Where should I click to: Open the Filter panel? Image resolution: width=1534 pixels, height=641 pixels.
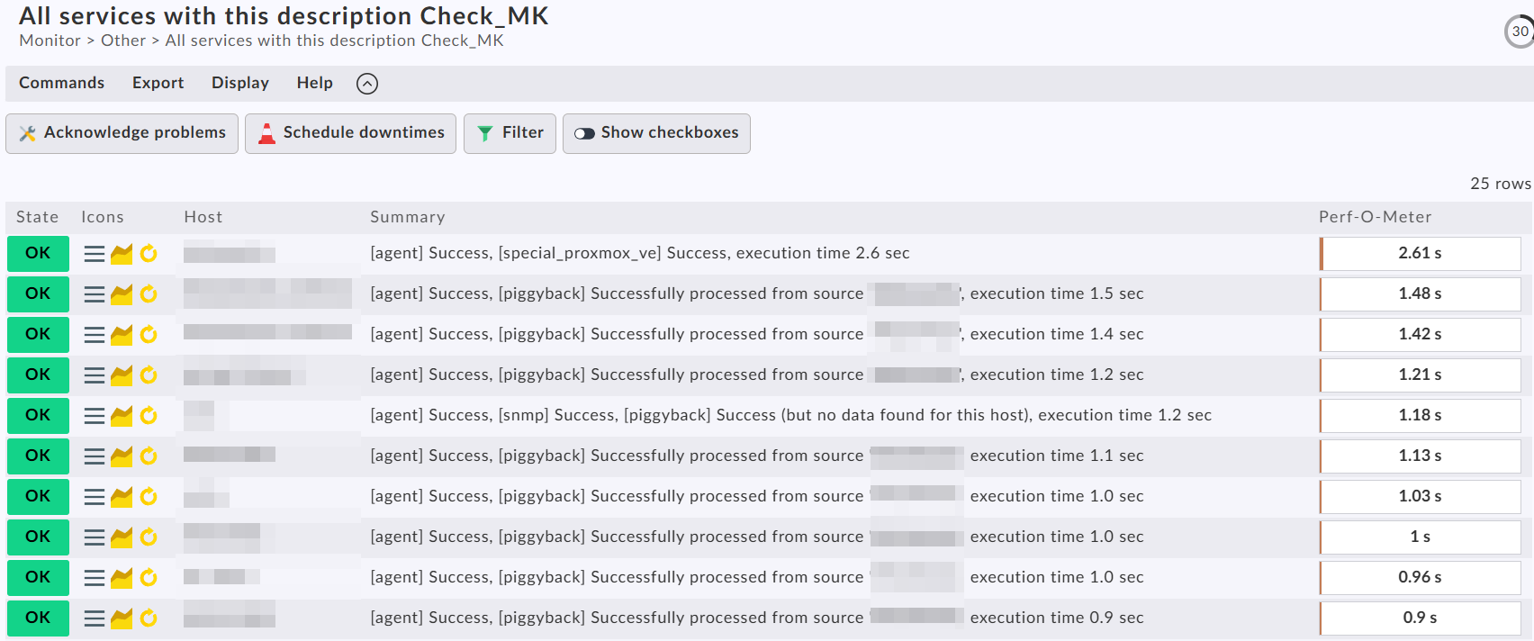(510, 133)
